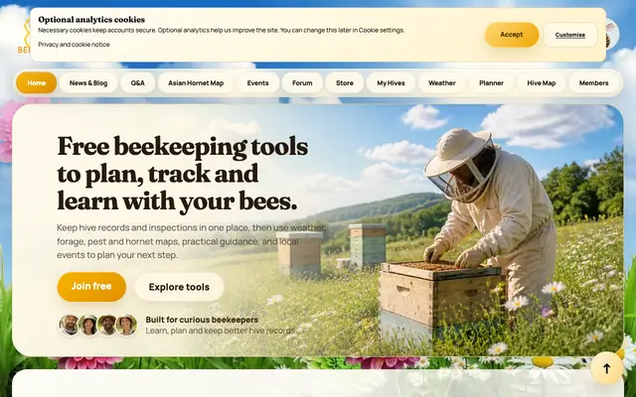This screenshot has width=636, height=397.
Task: Click 'Learn, plan and keep better hive records'
Action: click(221, 331)
